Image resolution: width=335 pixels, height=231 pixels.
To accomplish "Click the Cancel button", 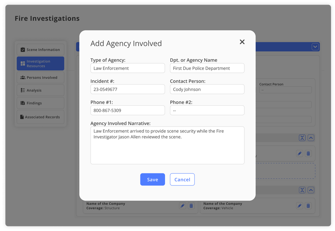I will (x=182, y=179).
